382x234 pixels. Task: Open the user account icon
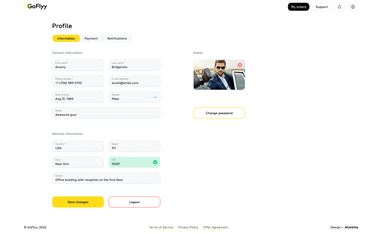(353, 7)
